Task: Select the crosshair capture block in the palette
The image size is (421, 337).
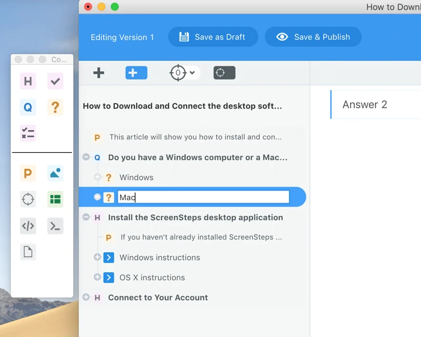Action: coord(28,200)
